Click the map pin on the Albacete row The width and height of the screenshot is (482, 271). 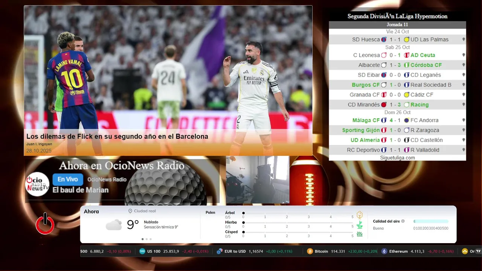click(464, 65)
